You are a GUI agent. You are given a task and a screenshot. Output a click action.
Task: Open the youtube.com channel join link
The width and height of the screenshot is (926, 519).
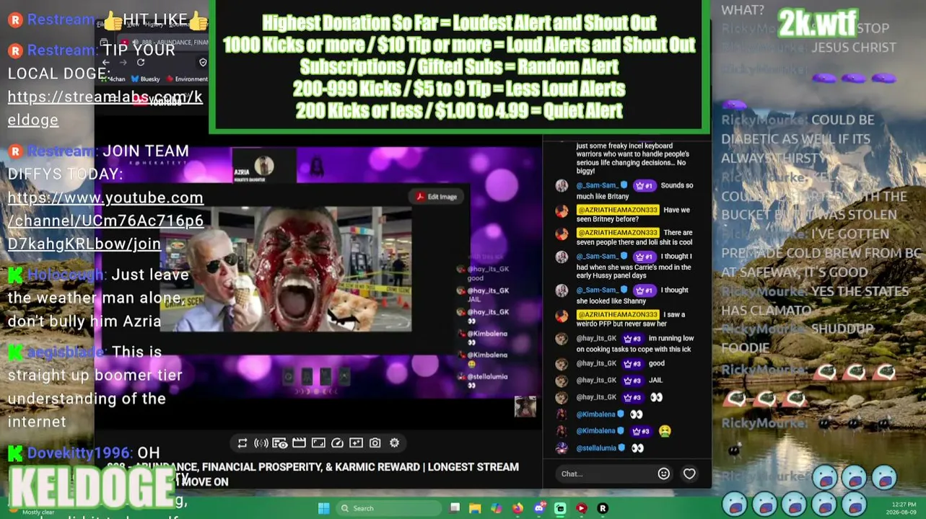(x=106, y=221)
